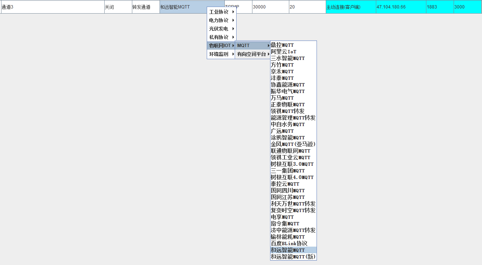Select 万马MQTT entry
482x265 pixels.
(x=293, y=98)
